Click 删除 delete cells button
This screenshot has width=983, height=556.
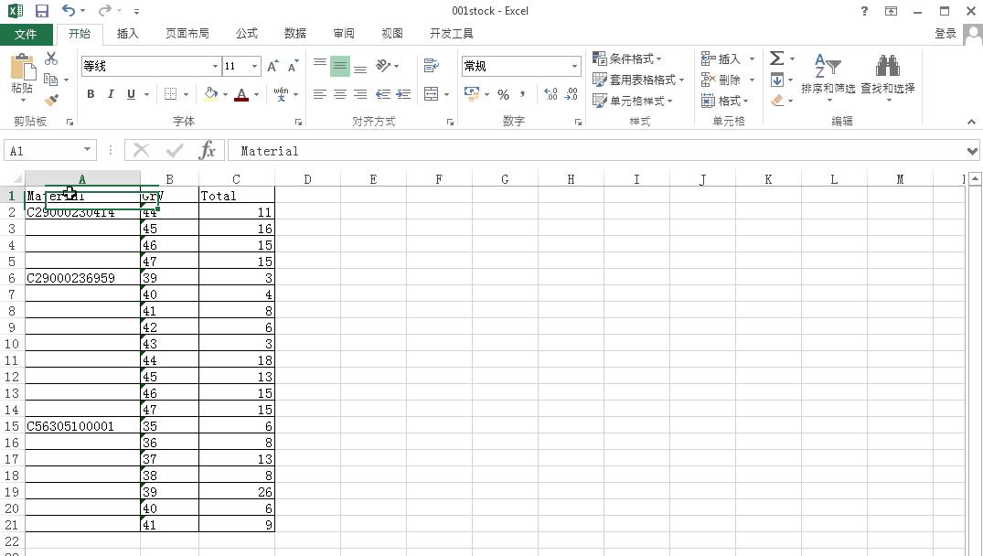coord(721,80)
